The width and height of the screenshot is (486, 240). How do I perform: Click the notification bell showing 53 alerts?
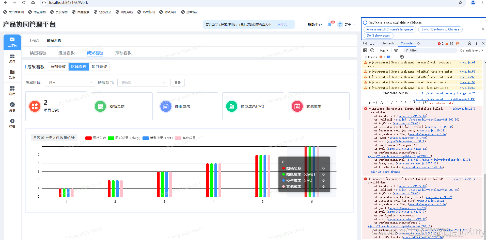[x=330, y=24]
